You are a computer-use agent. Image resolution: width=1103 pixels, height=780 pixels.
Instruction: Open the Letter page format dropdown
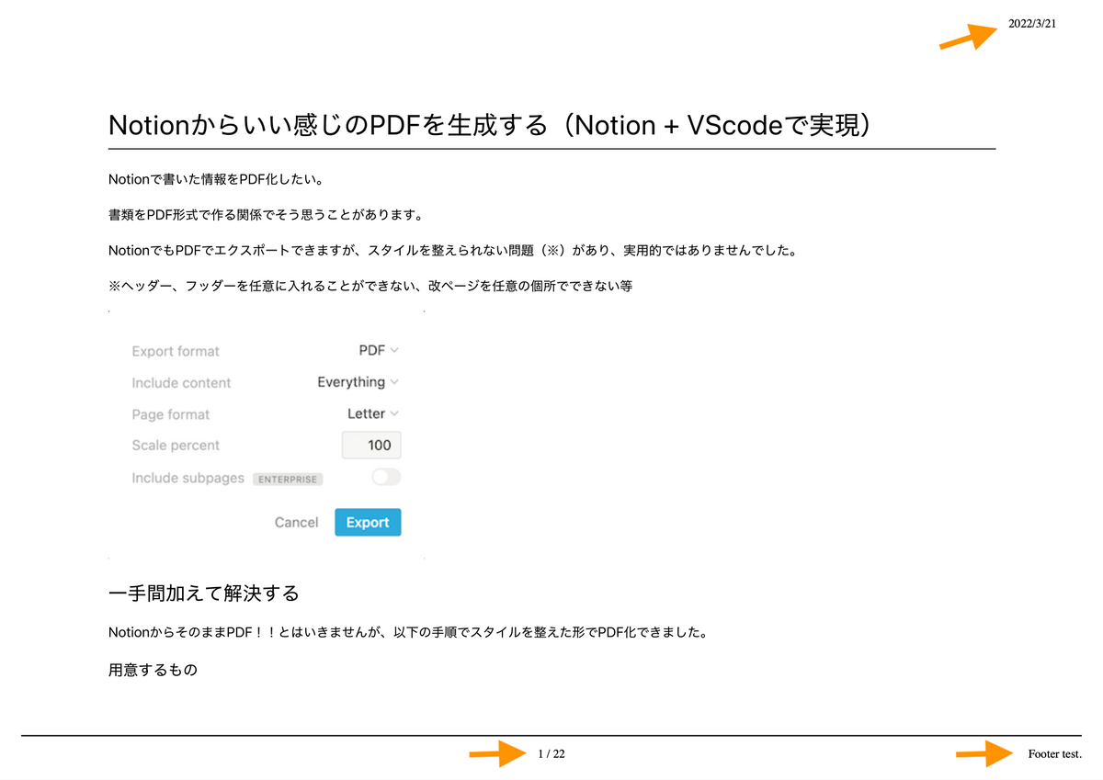pos(373,413)
